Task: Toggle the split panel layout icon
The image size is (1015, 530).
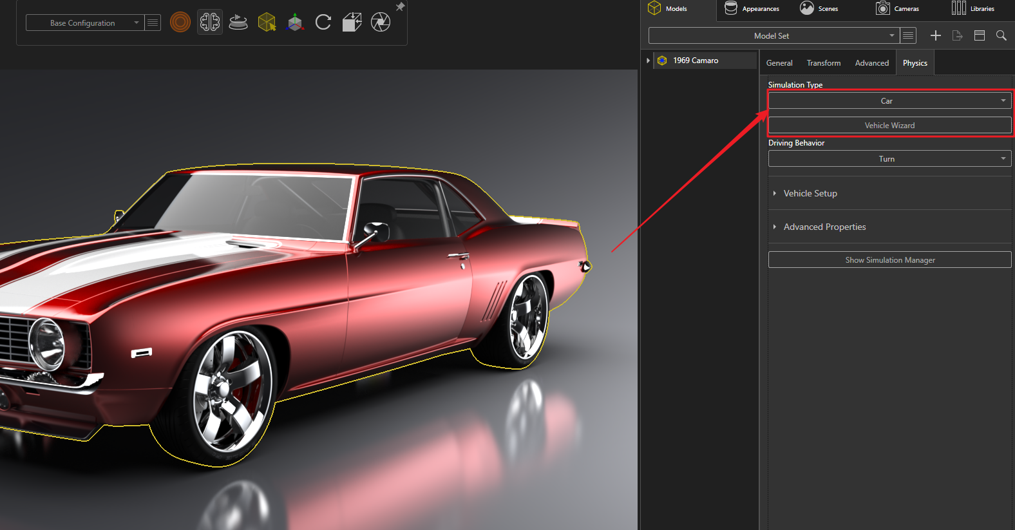Action: tap(980, 35)
